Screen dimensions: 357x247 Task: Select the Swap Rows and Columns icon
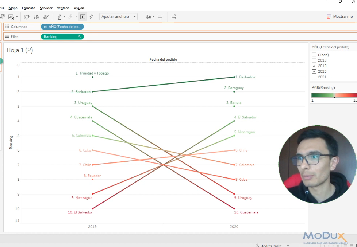[x=26, y=16]
